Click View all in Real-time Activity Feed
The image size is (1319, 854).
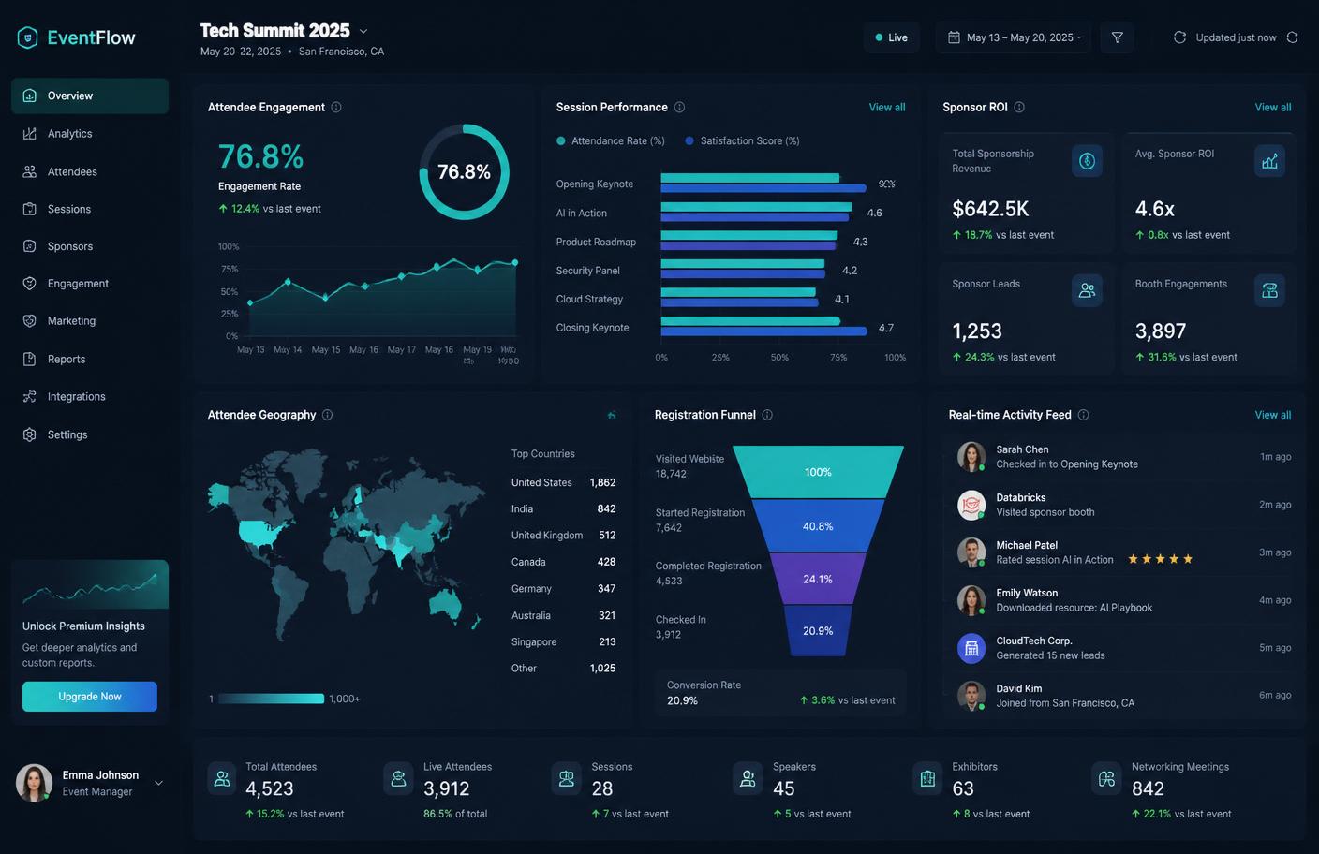(x=1272, y=415)
